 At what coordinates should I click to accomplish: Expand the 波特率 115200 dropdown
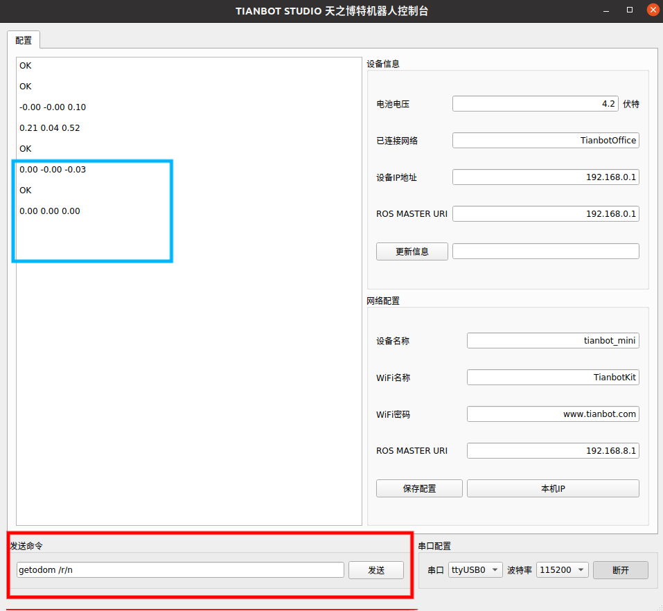click(562, 570)
